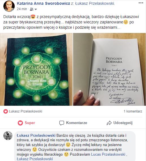
Task: Open tagged Łukasz Przelaskowski in post header
Action: 95,3
